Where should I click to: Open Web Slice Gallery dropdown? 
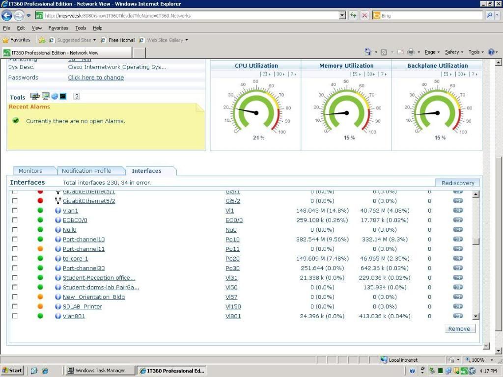pyautogui.click(x=186, y=40)
